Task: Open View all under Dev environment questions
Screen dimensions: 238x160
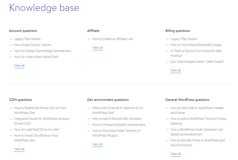Action: tap(97, 144)
